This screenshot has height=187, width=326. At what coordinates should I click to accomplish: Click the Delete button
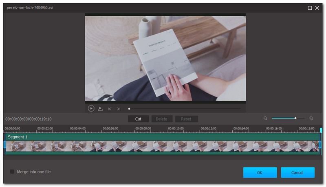point(162,119)
